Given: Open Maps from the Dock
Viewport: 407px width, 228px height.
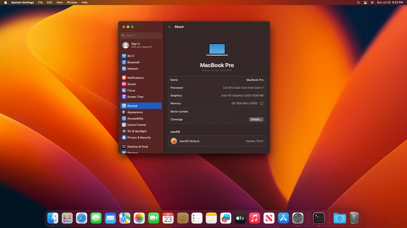Looking at the screenshot, I should 125,218.
